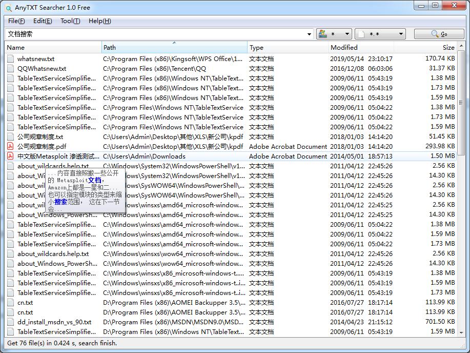
Task: Click the whatsnew.txt file icon
Action: click(10, 58)
